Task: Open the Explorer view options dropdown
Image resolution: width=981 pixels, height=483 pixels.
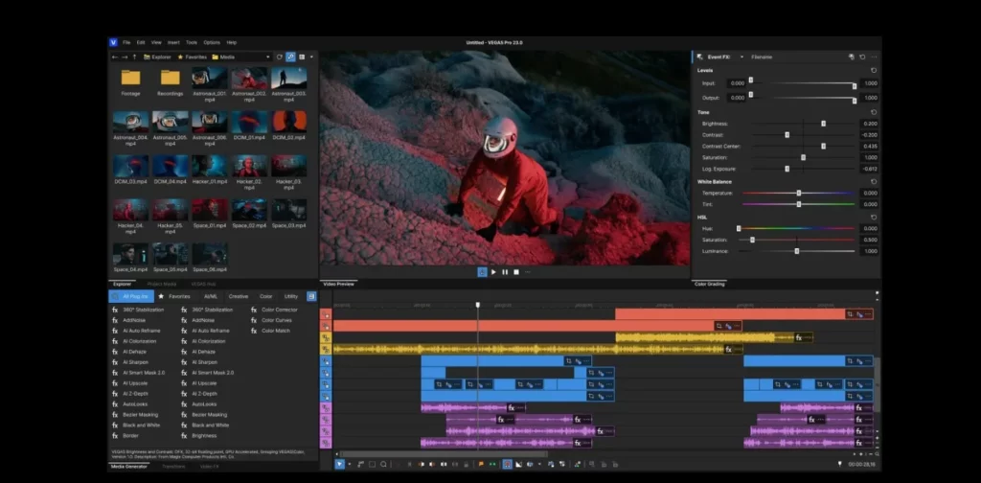Action: (311, 57)
